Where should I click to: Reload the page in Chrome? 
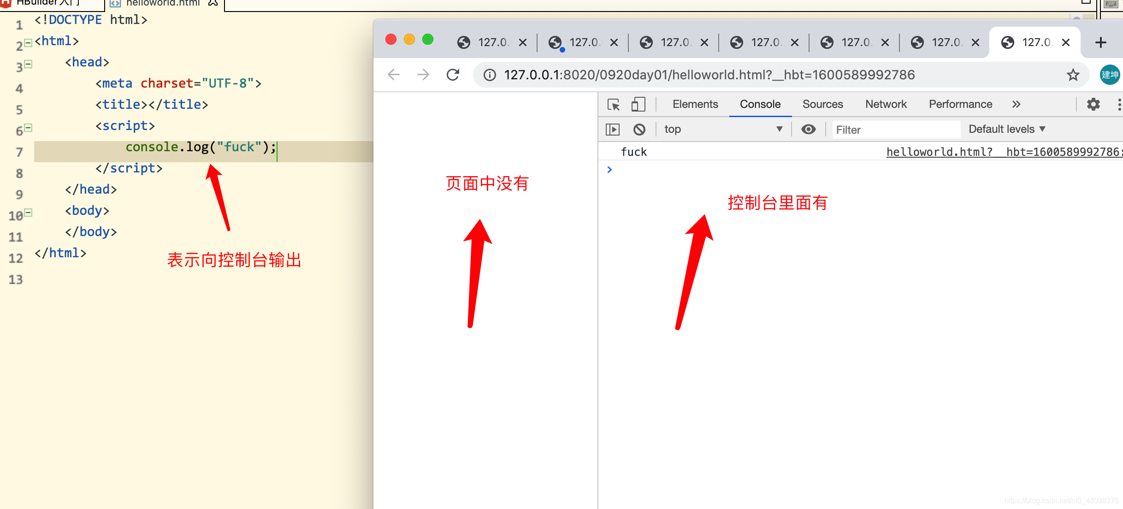coord(453,75)
